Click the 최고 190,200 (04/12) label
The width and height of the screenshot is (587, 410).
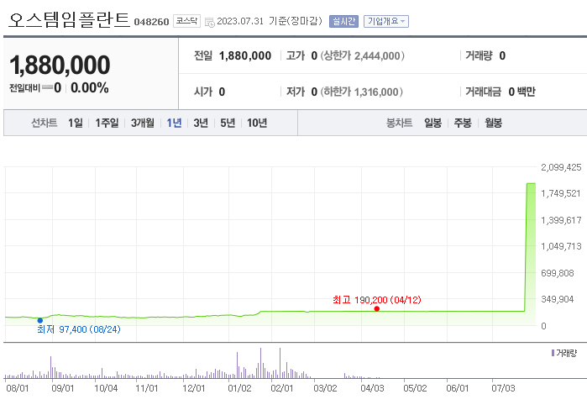coord(377,300)
